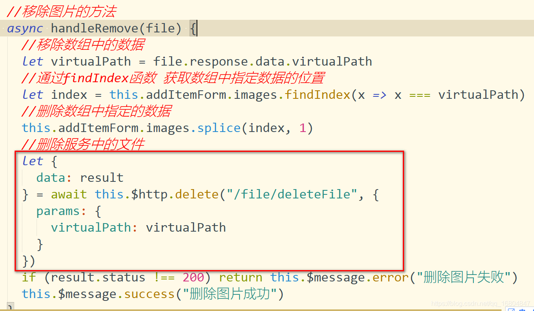Click the "success" method of $message
Viewport: 534px width, 311px height.
(x=149, y=294)
